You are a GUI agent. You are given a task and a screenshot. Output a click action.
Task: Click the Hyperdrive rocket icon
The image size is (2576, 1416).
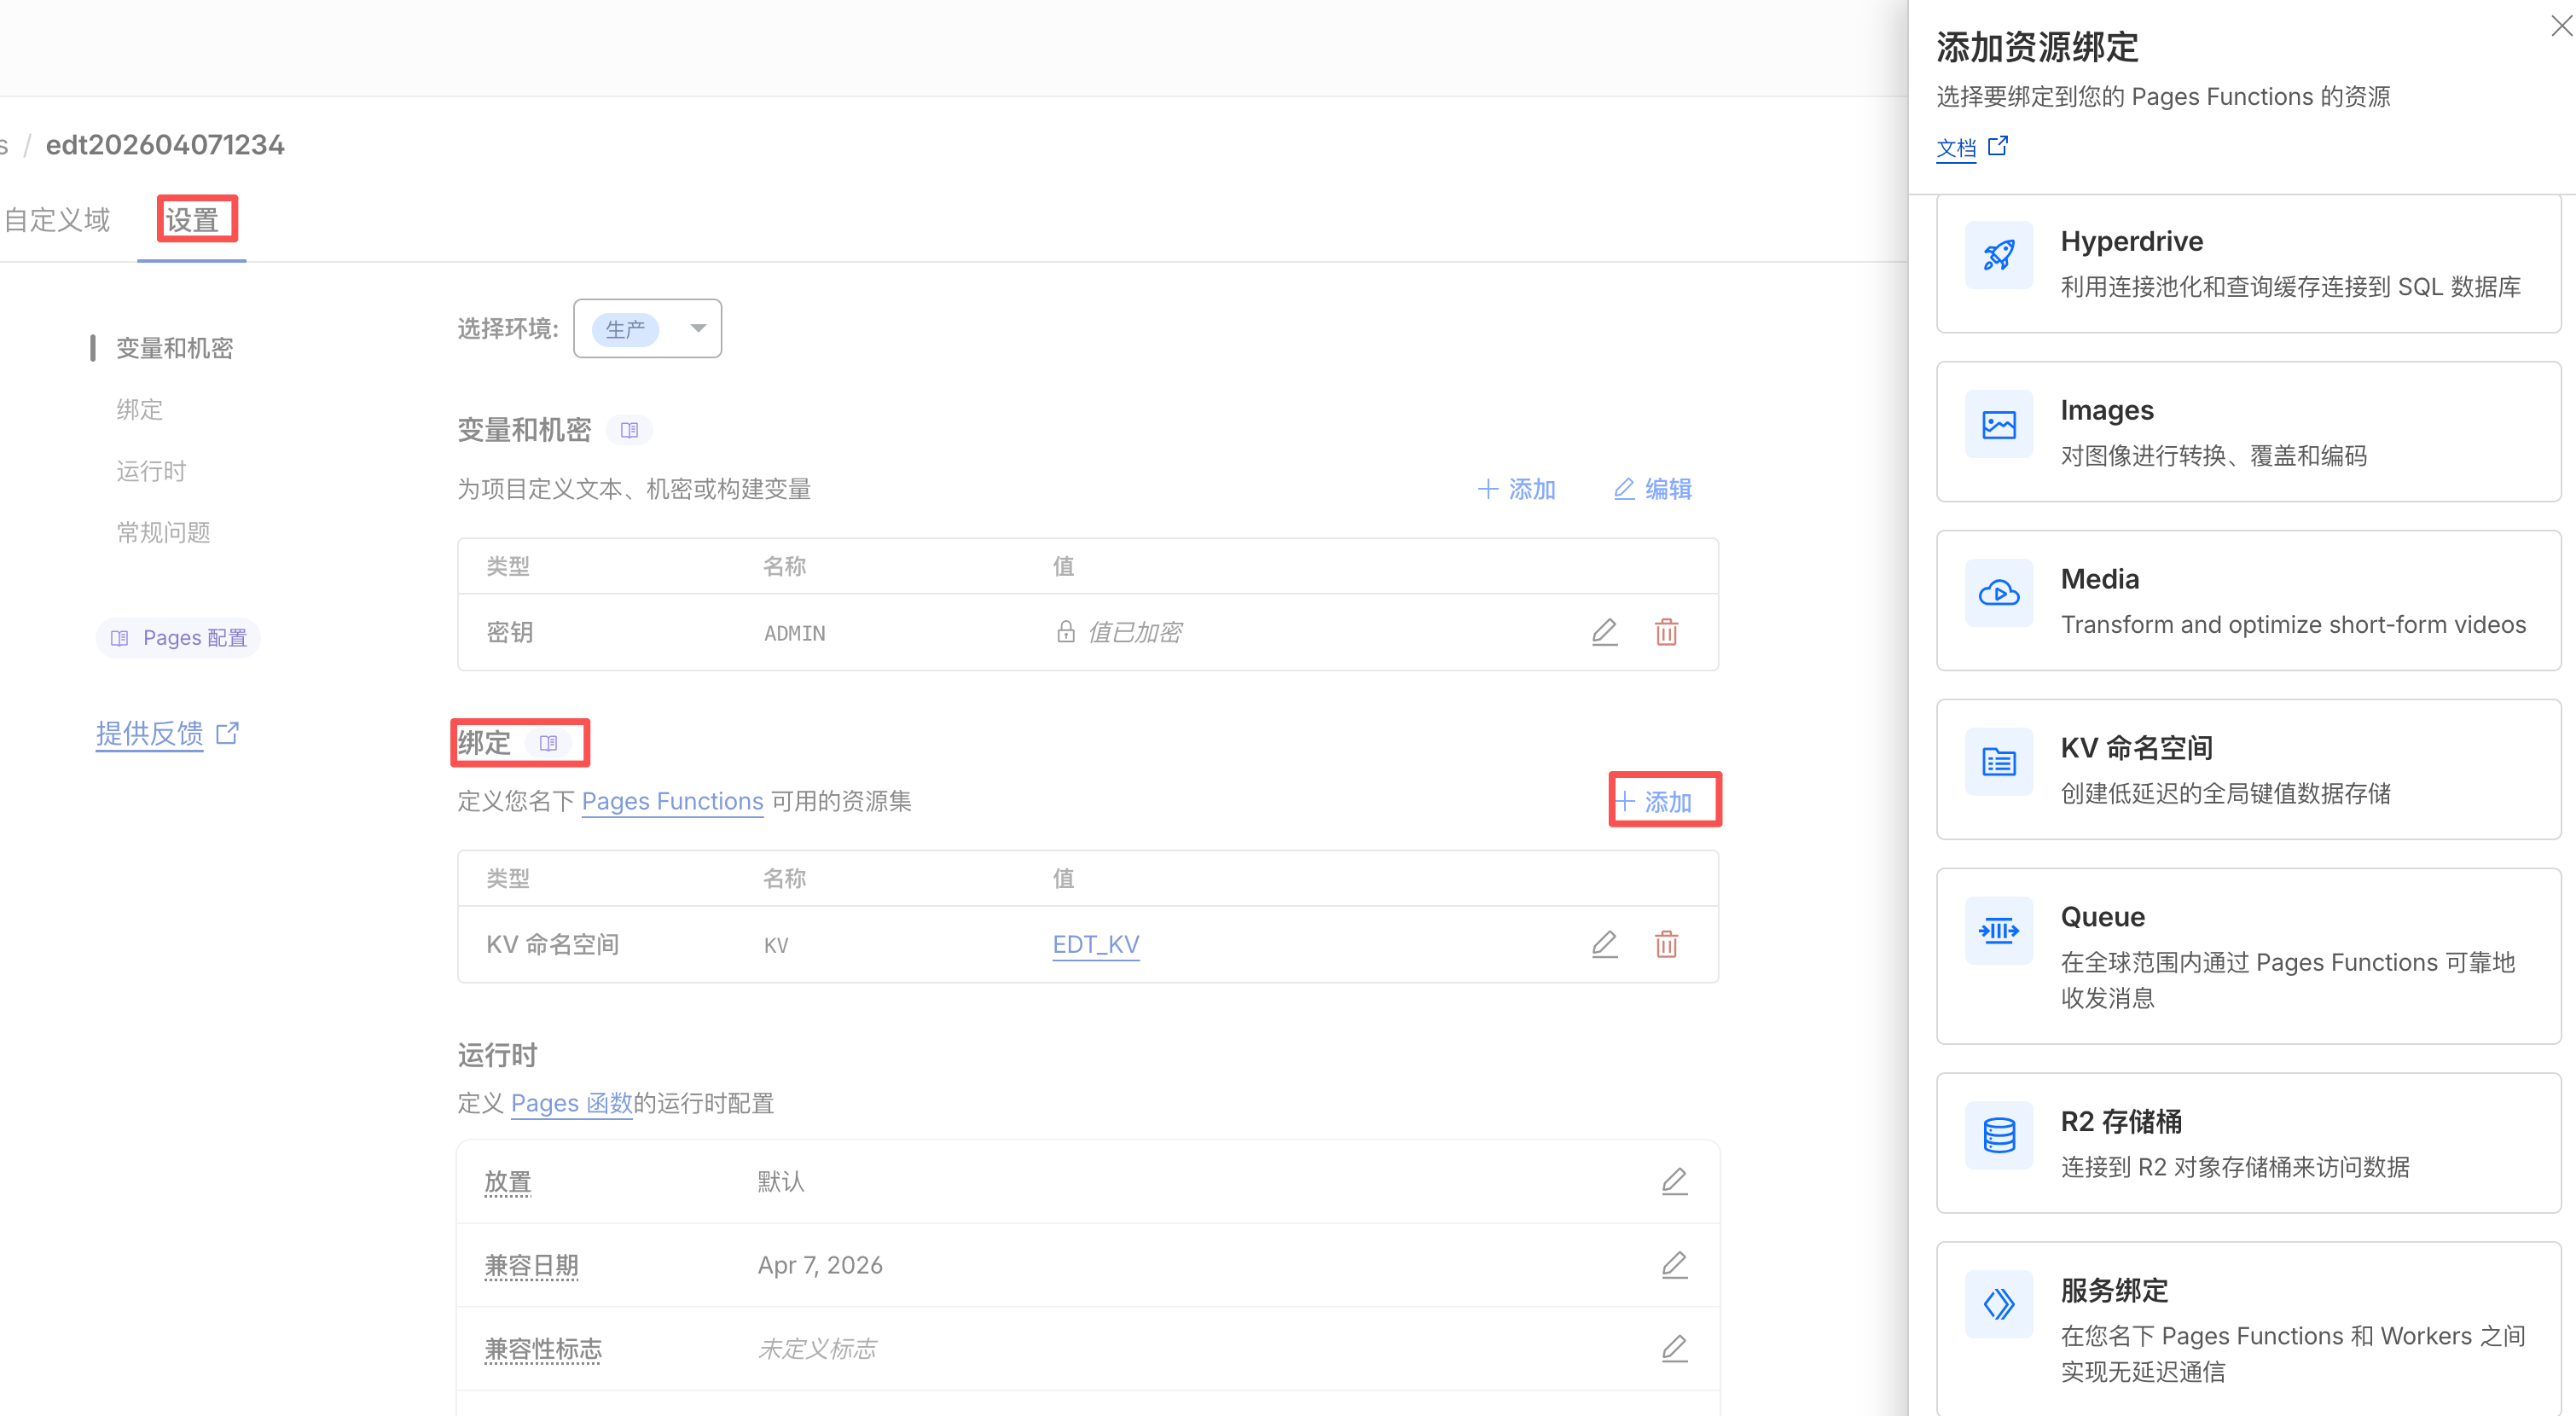pos(1998,256)
